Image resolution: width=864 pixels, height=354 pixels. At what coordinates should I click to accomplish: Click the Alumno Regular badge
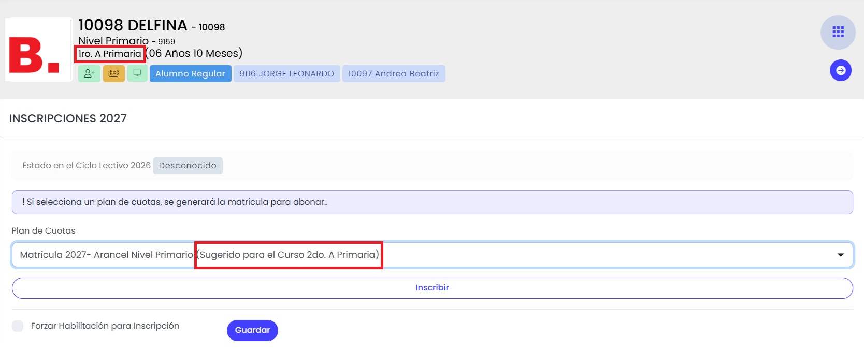click(x=190, y=73)
